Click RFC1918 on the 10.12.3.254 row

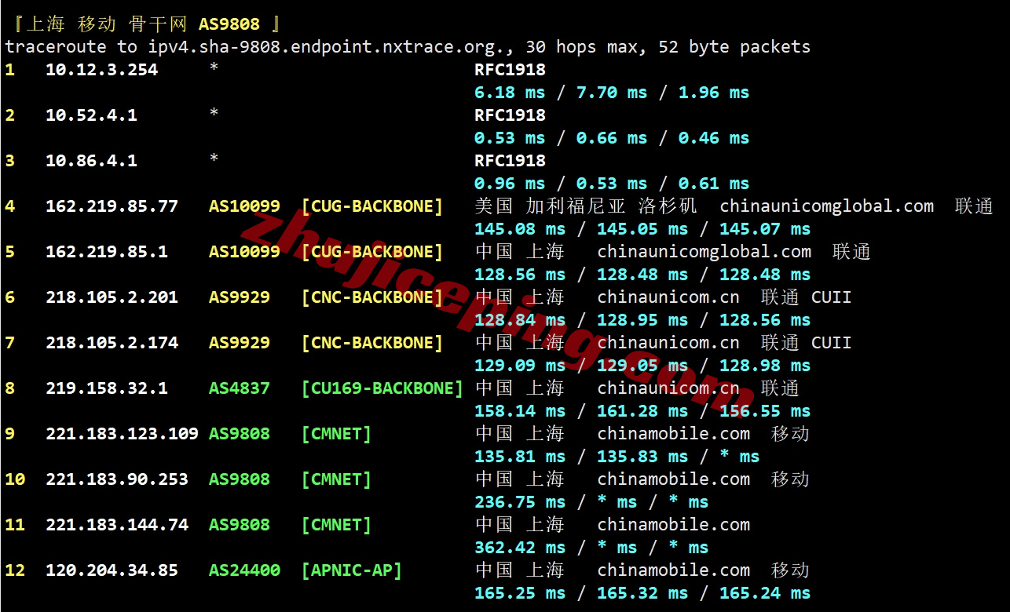[510, 70]
